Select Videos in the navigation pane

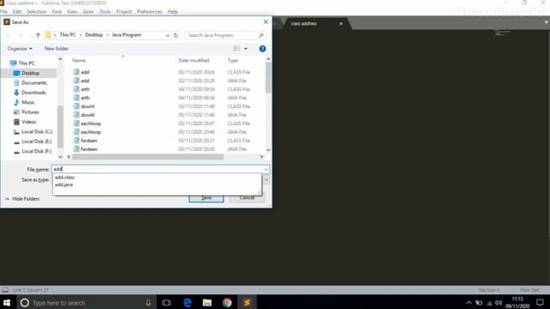[28, 122]
